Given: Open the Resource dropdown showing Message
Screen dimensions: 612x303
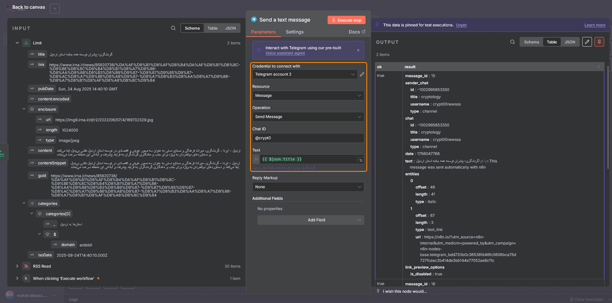Looking at the screenshot, I should coord(308,96).
